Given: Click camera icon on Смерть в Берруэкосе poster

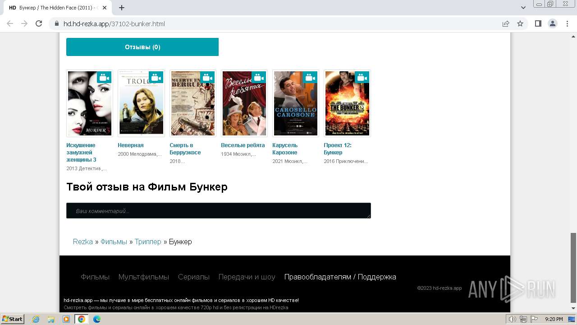Looking at the screenshot, I should tap(207, 77).
